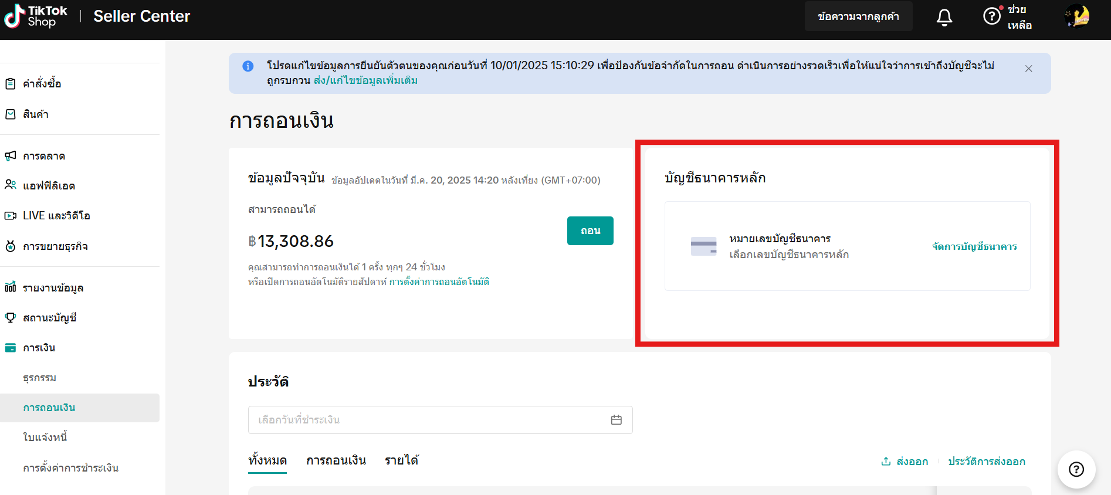The width and height of the screenshot is (1111, 495).
Task: Click the export upload icon
Action: point(886,462)
